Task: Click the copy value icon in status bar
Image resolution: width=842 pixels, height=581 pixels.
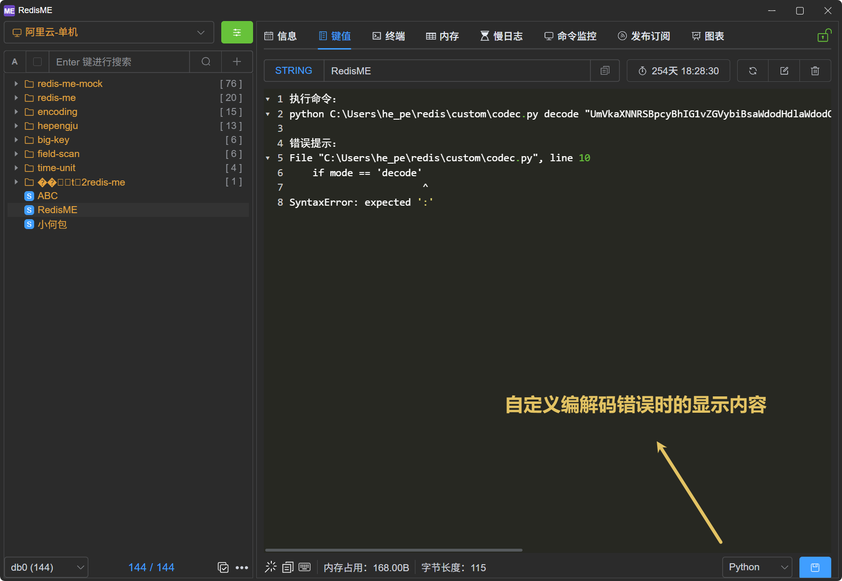Action: (x=288, y=567)
